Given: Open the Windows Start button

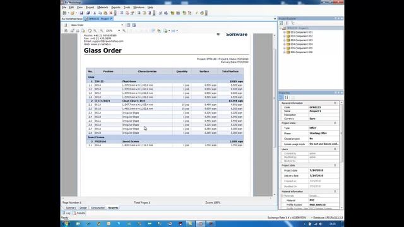Looking at the screenshot, I should pos(66,224).
